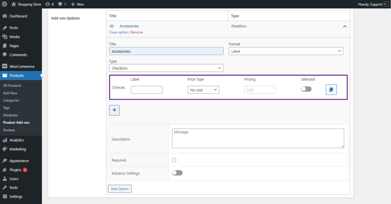Open the updates icon showing 6
The width and height of the screenshot is (391, 204).
click(47, 4)
